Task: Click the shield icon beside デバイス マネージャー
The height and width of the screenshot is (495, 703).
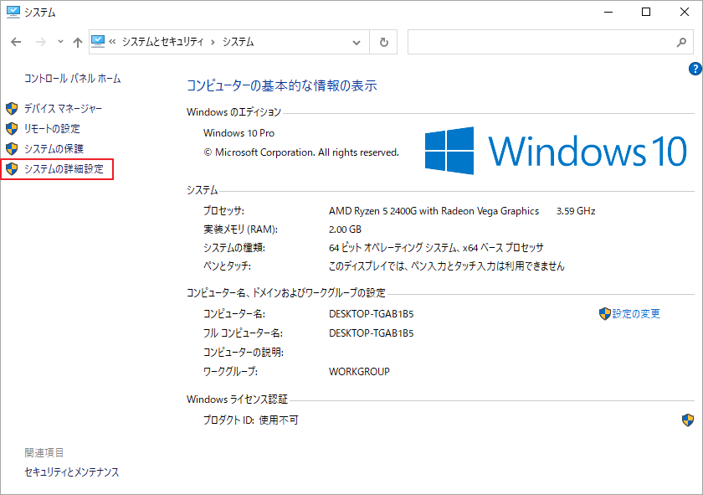Action: click(x=12, y=109)
